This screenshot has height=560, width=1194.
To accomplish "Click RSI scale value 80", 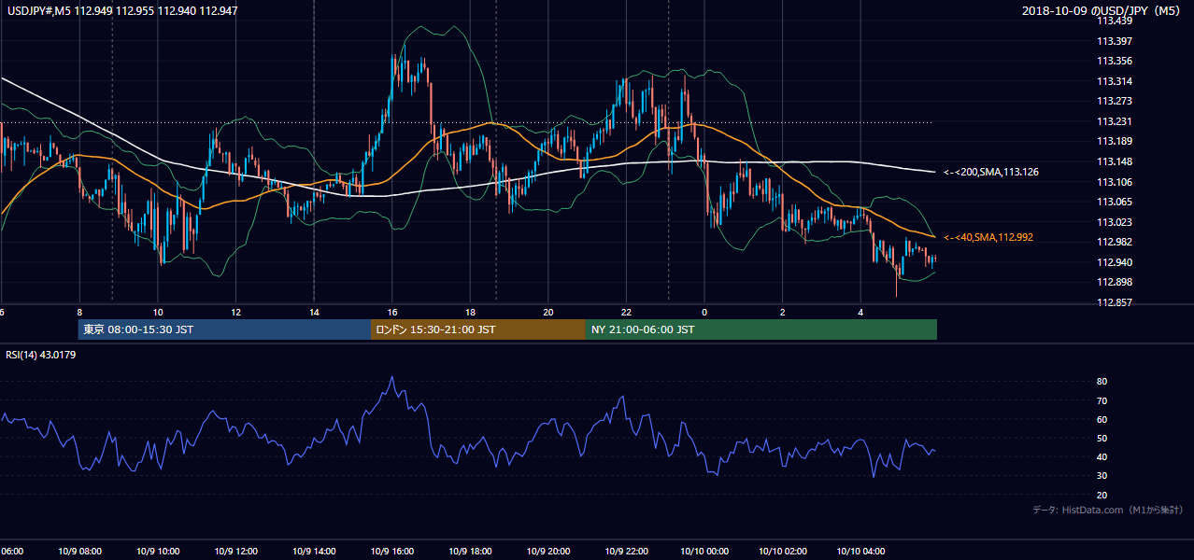I will coord(1102,382).
